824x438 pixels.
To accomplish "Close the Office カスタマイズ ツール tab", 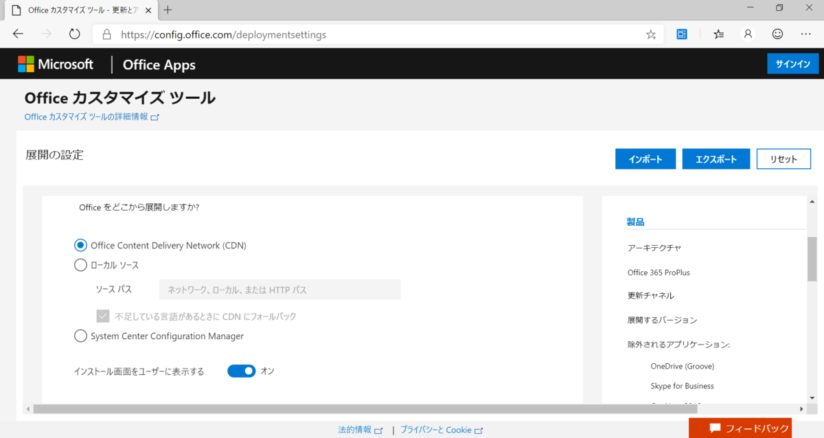I will pos(148,10).
